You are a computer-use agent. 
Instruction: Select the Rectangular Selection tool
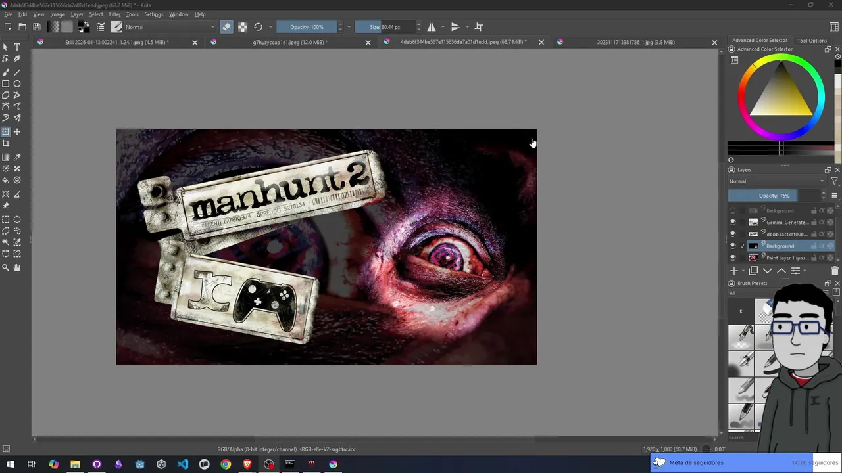[x=6, y=219]
